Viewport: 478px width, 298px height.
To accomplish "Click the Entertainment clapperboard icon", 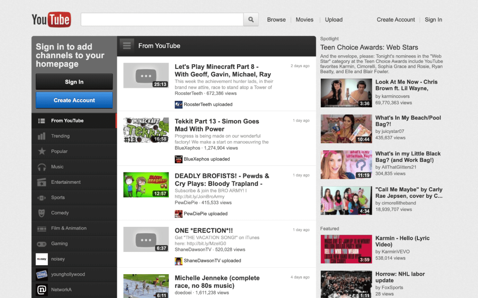I will click(x=41, y=182).
